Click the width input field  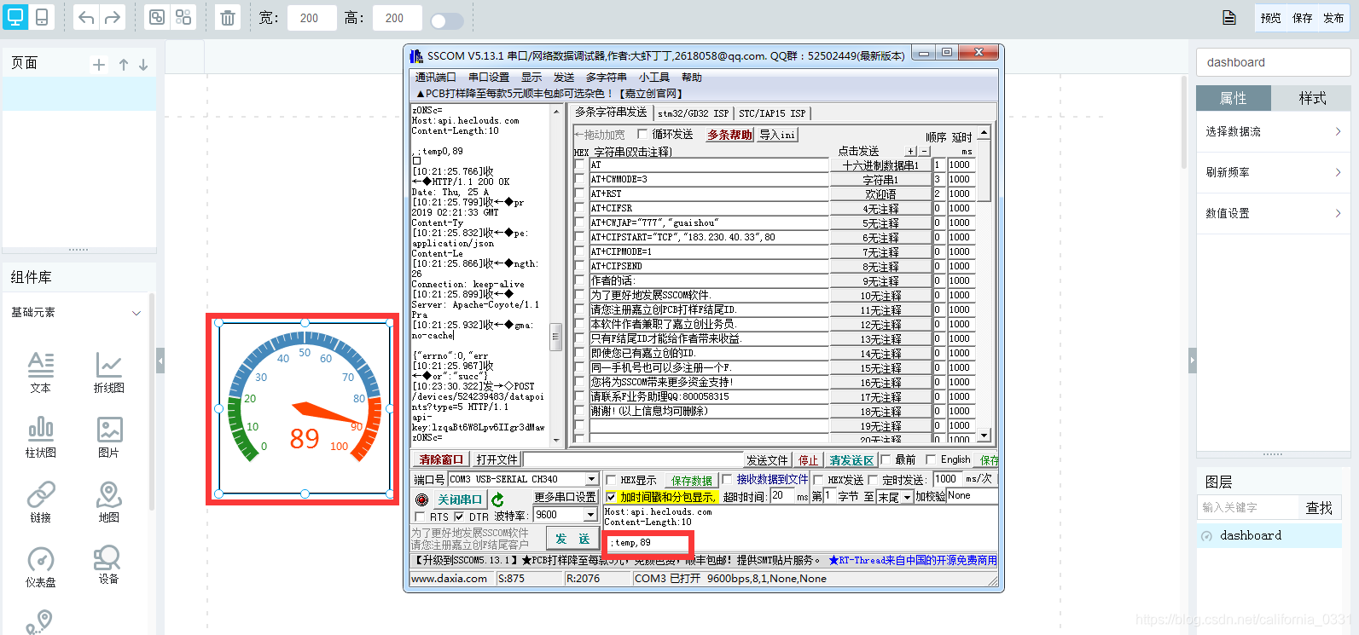click(x=311, y=18)
